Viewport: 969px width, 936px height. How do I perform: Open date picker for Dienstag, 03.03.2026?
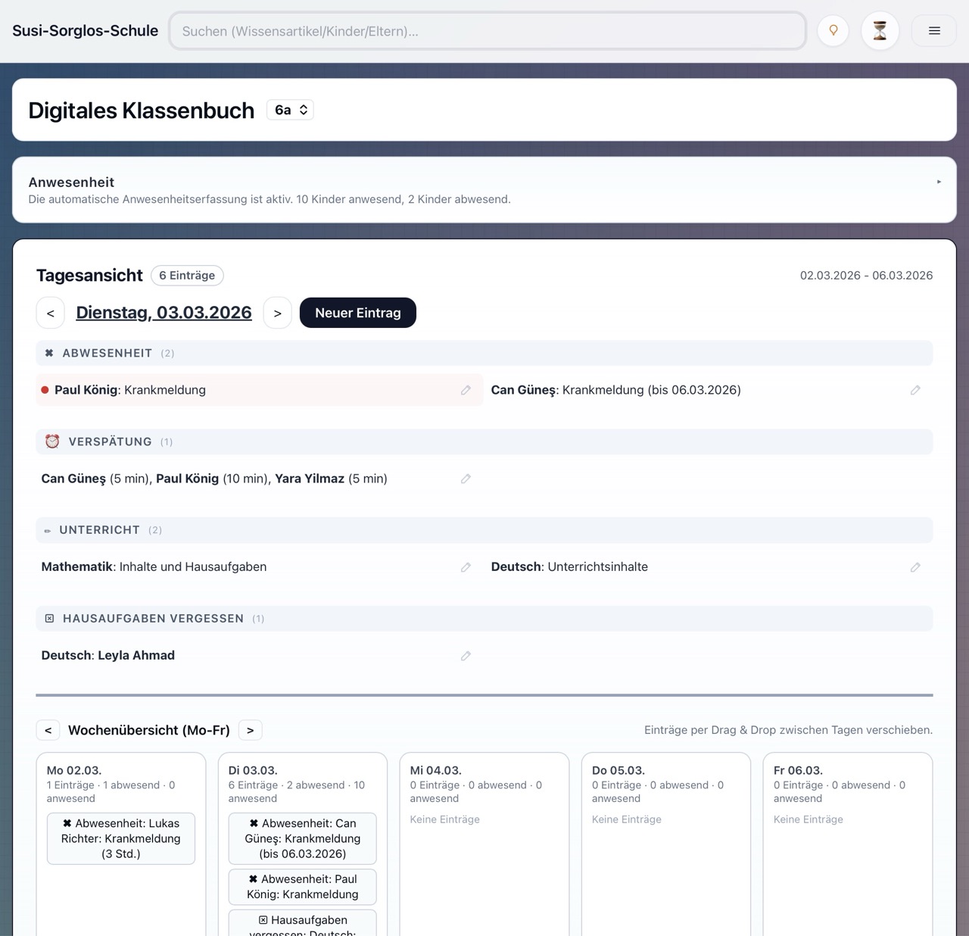(164, 313)
